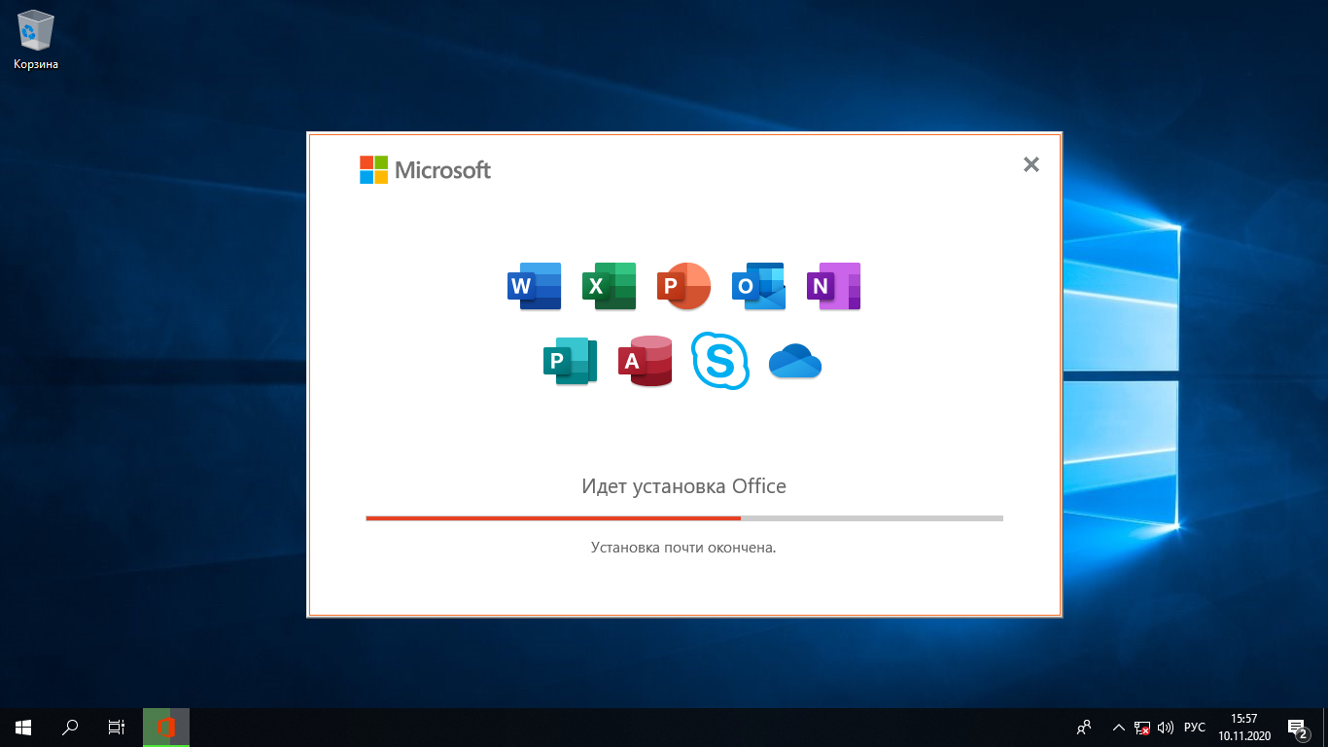1328x747 pixels.
Task: Click the Office installation progress bar
Action: pos(684,518)
